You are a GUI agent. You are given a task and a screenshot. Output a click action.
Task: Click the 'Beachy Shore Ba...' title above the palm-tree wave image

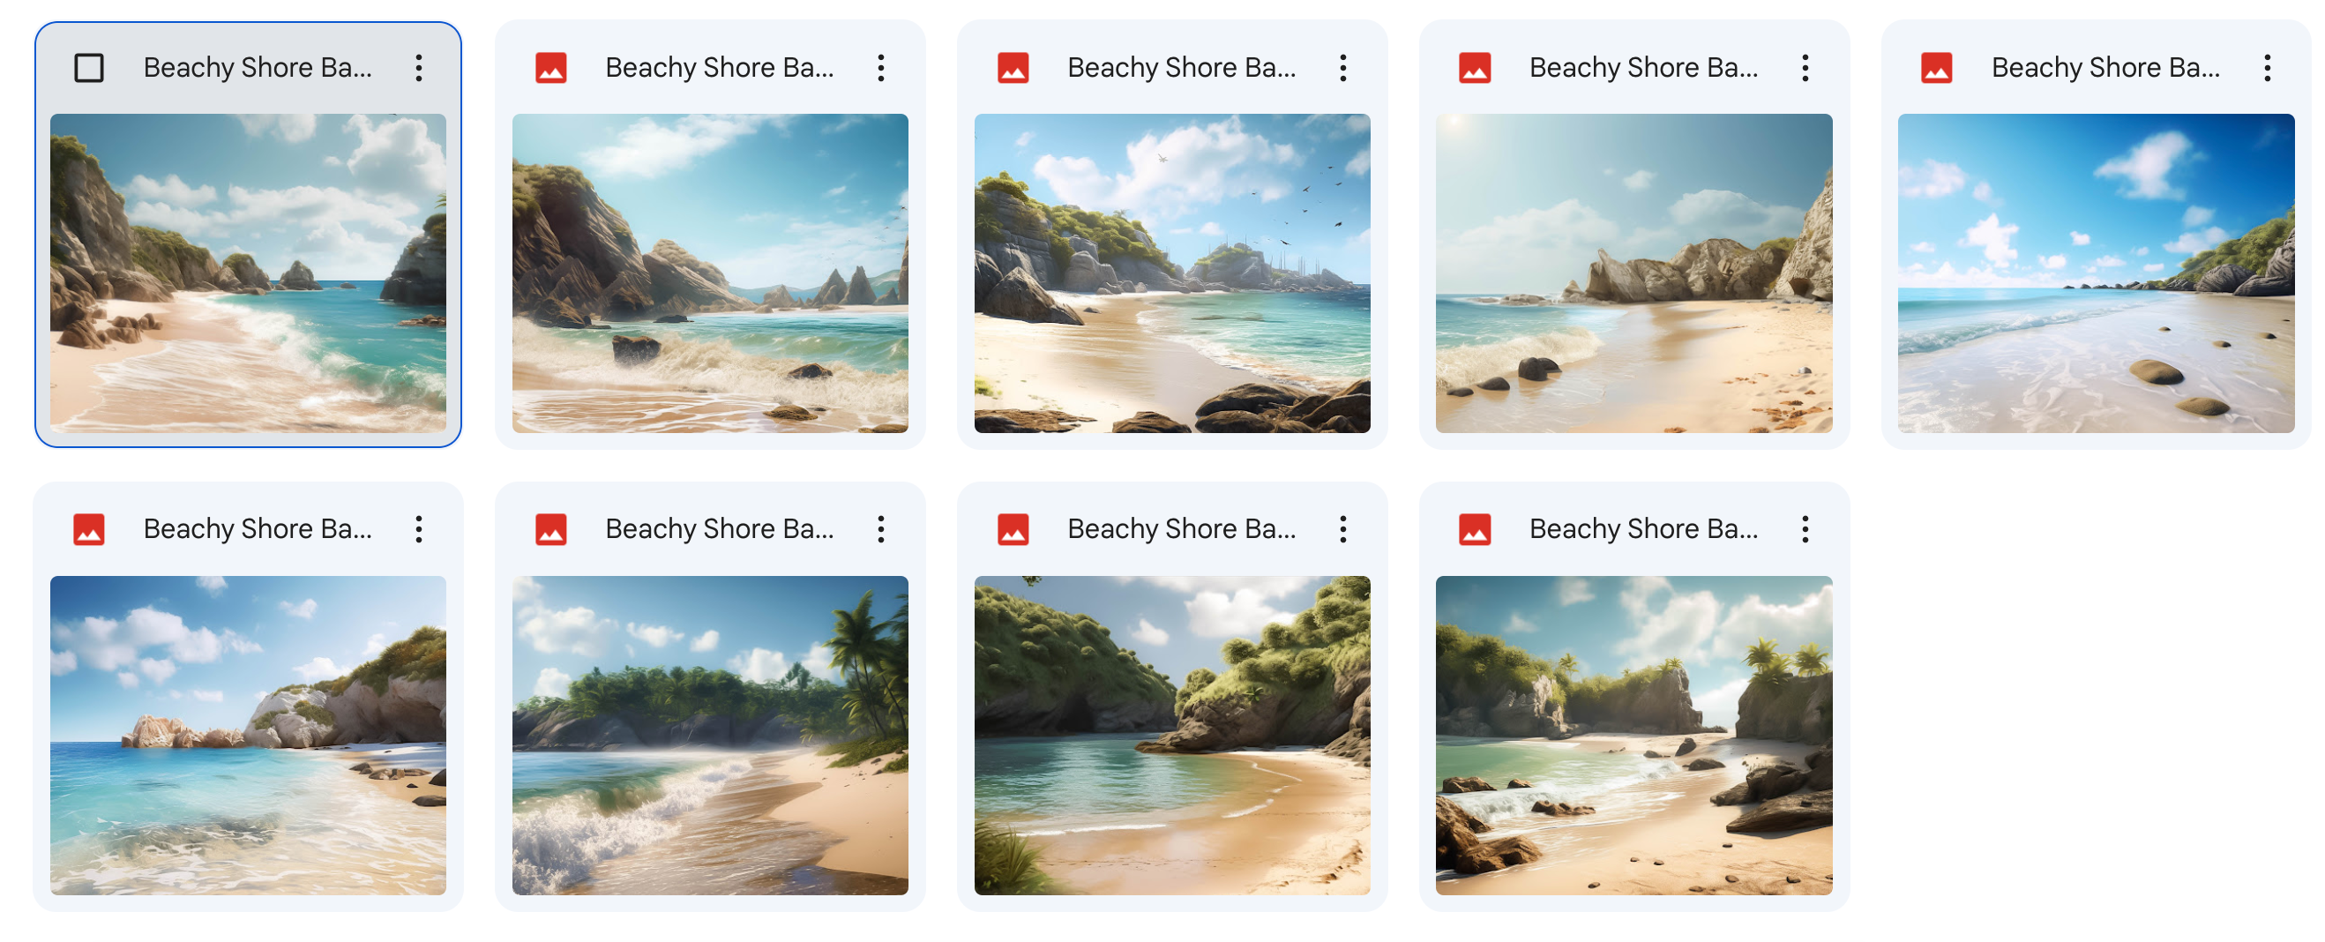720,529
